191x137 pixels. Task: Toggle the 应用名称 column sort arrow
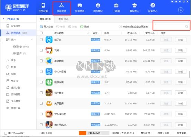88,33
